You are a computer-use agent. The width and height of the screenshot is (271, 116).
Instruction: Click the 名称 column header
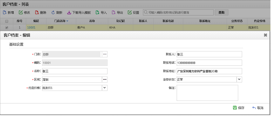pyautogui.click(x=92, y=21)
